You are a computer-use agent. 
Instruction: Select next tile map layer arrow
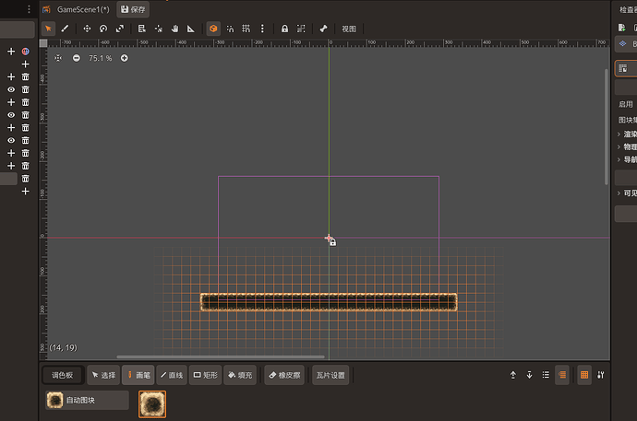pos(529,375)
